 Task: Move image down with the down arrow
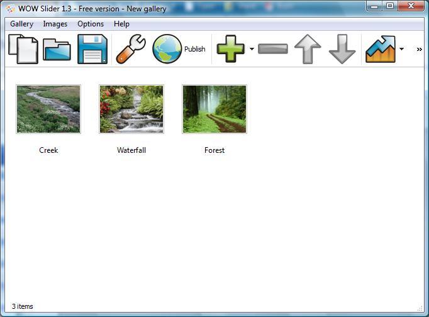[342, 49]
